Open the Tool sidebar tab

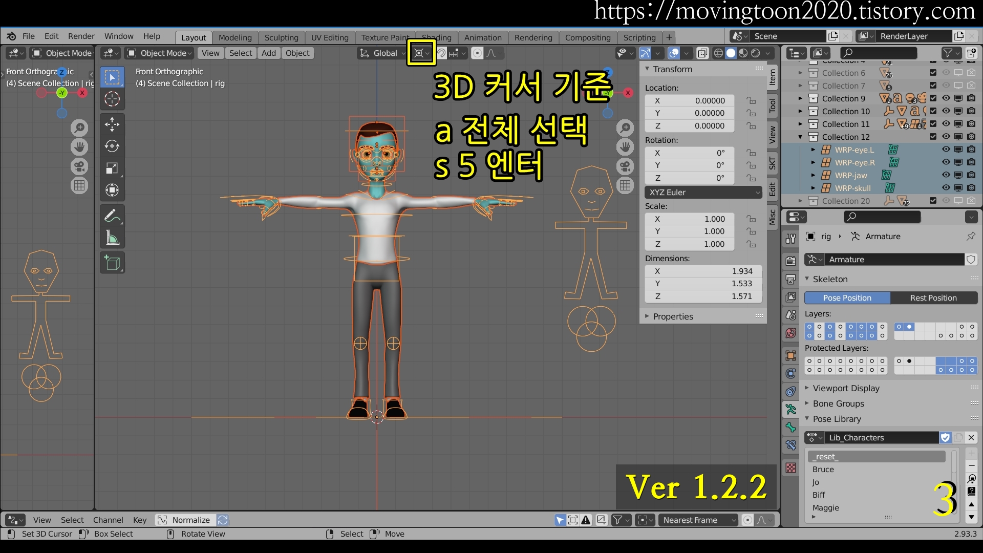773,106
